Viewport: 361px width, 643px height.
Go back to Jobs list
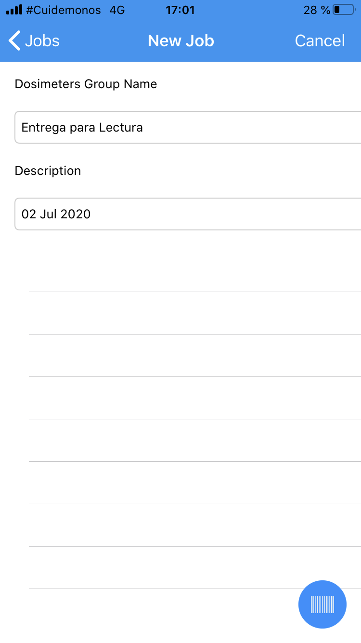click(35, 41)
